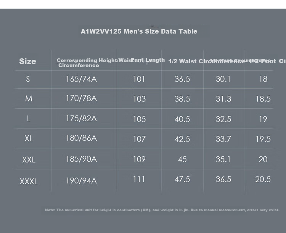
Task: Click the measurement note text at bottom
Action: [162, 210]
